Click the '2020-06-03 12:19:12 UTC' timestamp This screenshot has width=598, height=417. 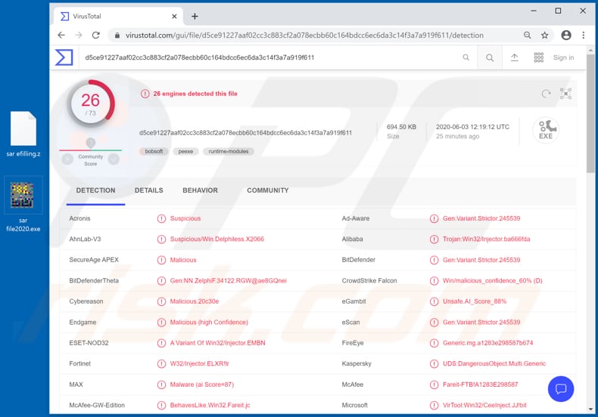pyautogui.click(x=472, y=127)
